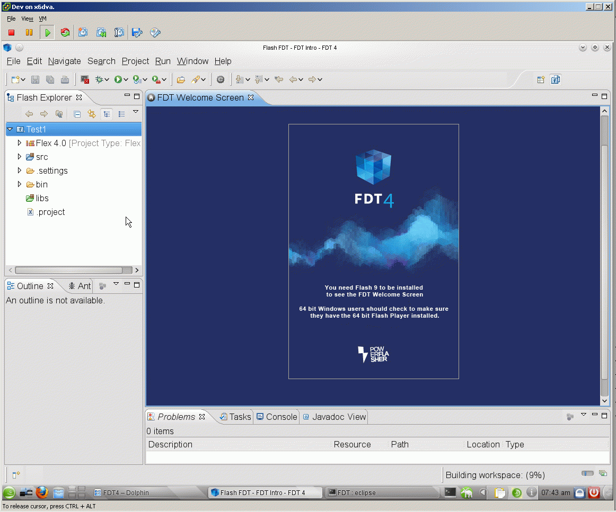616x512 pixels.
Task: Select the libs item in tree
Action: tap(37, 198)
